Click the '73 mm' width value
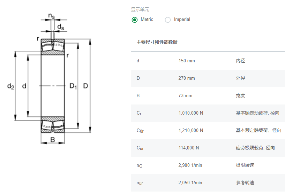The height and width of the screenshot is (194, 285). (x=185, y=96)
